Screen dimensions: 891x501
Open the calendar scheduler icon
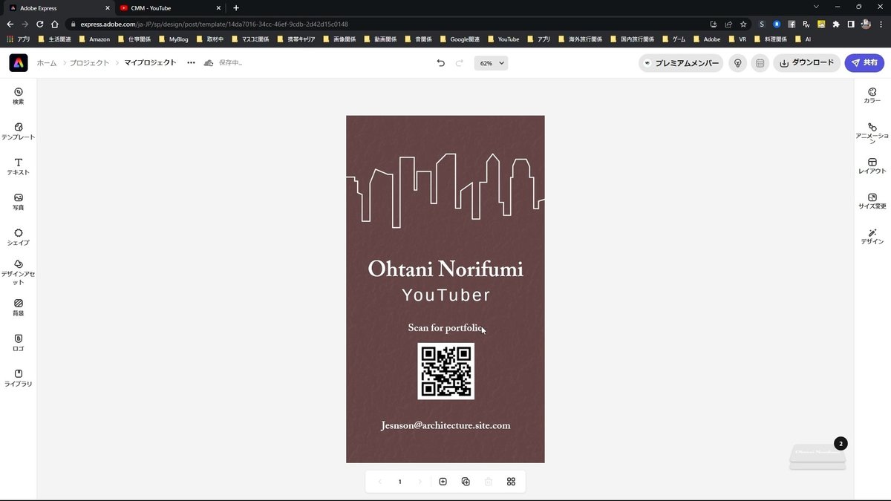pyautogui.click(x=760, y=63)
